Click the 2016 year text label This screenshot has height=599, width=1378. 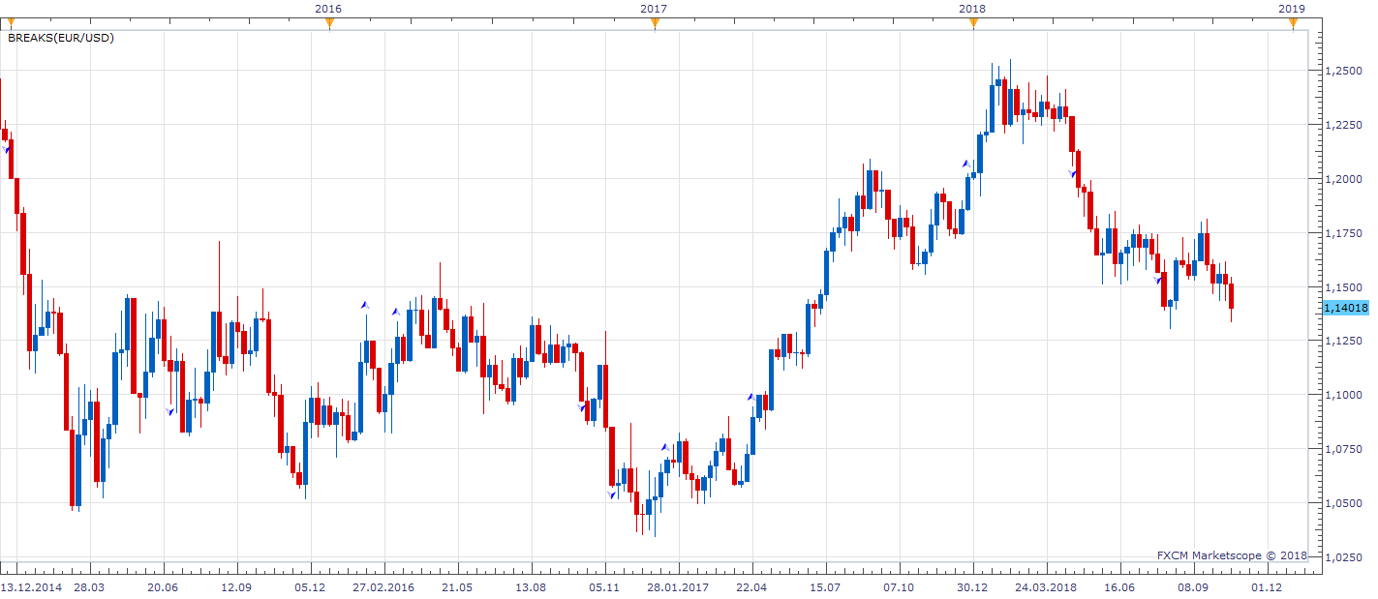pyautogui.click(x=329, y=9)
